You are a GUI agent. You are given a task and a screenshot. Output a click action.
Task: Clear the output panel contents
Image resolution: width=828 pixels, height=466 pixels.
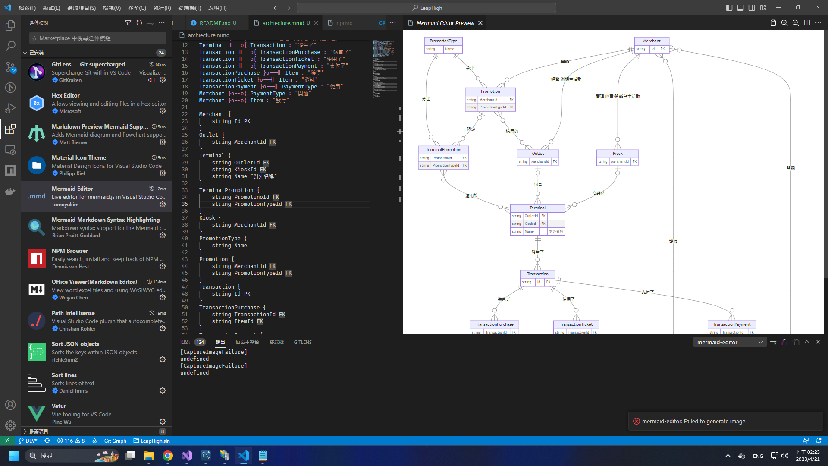point(773,342)
